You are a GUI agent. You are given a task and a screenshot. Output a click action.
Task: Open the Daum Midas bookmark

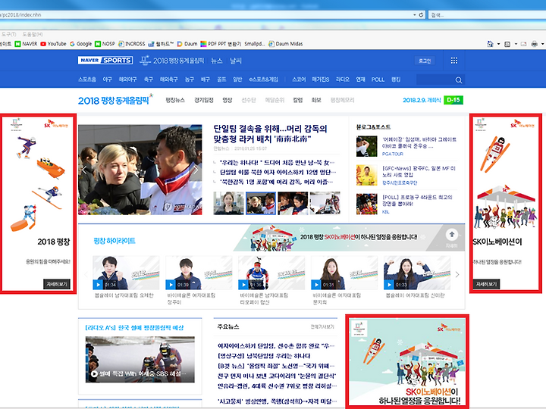[286, 44]
